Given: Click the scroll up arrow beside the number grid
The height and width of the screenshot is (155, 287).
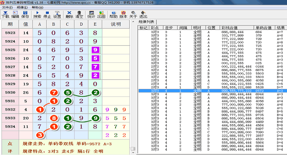Looking at the screenshot, I should 133,22.
